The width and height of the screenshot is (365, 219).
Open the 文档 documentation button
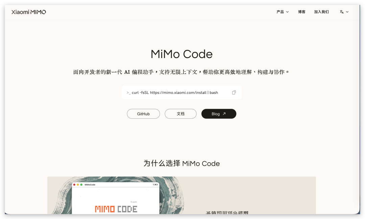[x=180, y=114]
